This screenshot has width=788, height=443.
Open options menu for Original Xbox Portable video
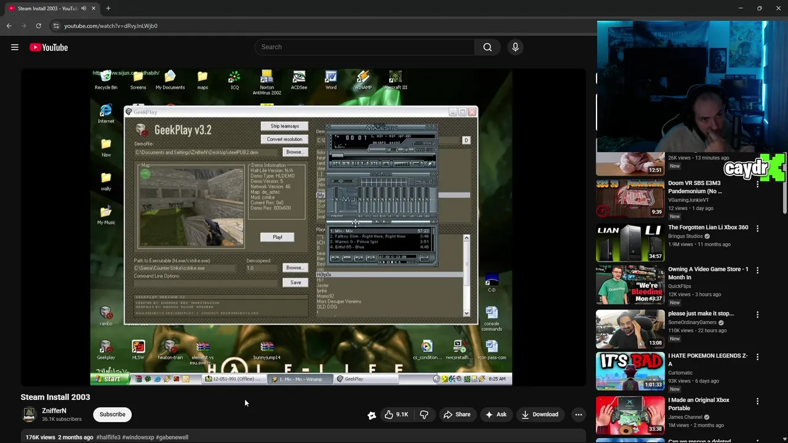click(x=758, y=401)
